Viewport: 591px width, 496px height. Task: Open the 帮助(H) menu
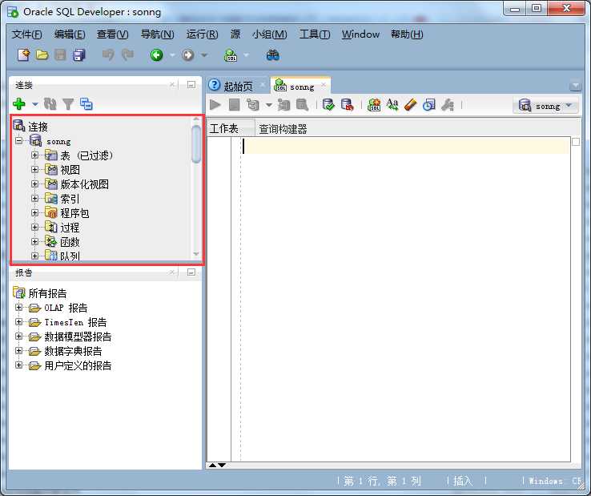click(407, 34)
